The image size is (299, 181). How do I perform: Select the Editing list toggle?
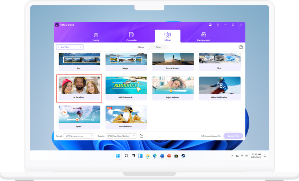point(141,47)
